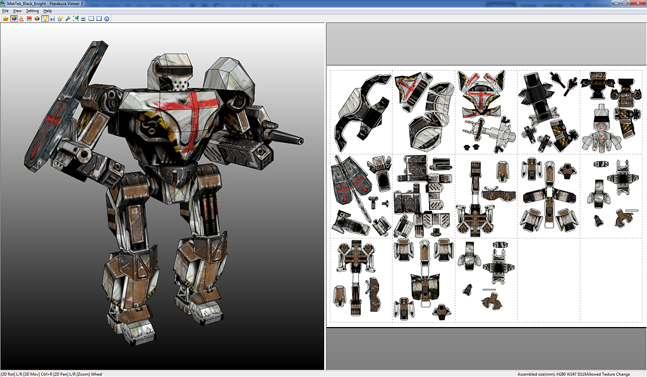647x377 pixels.
Task: Open a file with the folder icon
Action: (6, 18)
